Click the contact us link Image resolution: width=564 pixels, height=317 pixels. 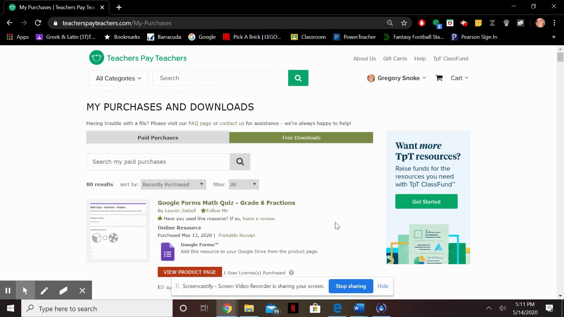232,123
